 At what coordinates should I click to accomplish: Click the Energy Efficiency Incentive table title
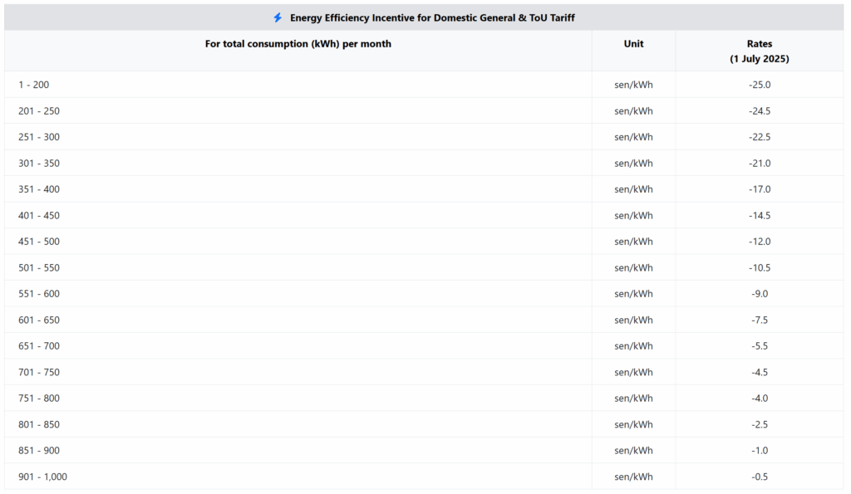point(432,17)
